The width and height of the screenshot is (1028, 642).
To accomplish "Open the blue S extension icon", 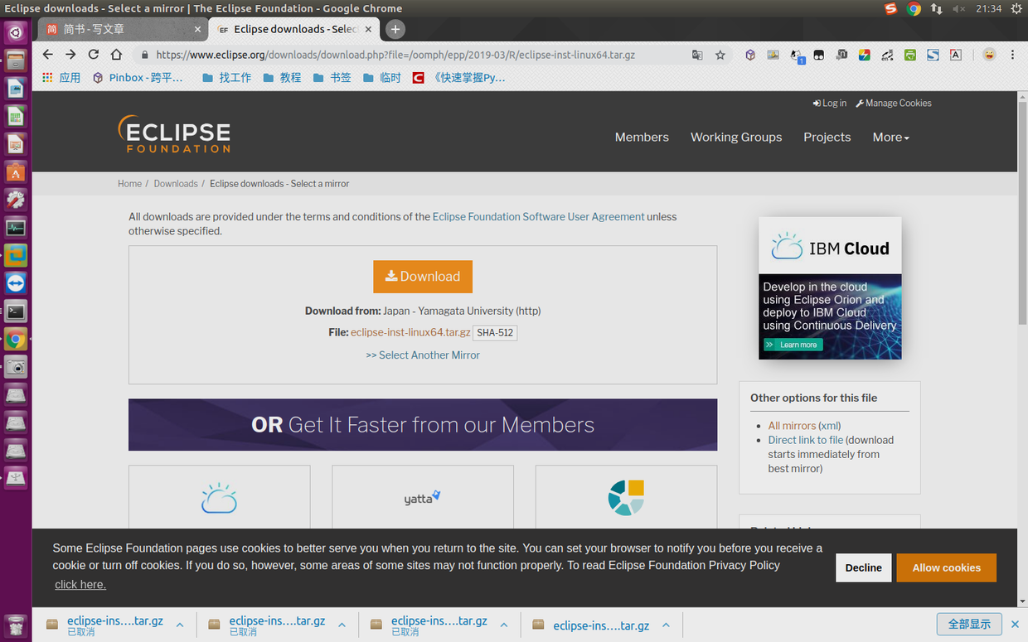I will [x=933, y=55].
